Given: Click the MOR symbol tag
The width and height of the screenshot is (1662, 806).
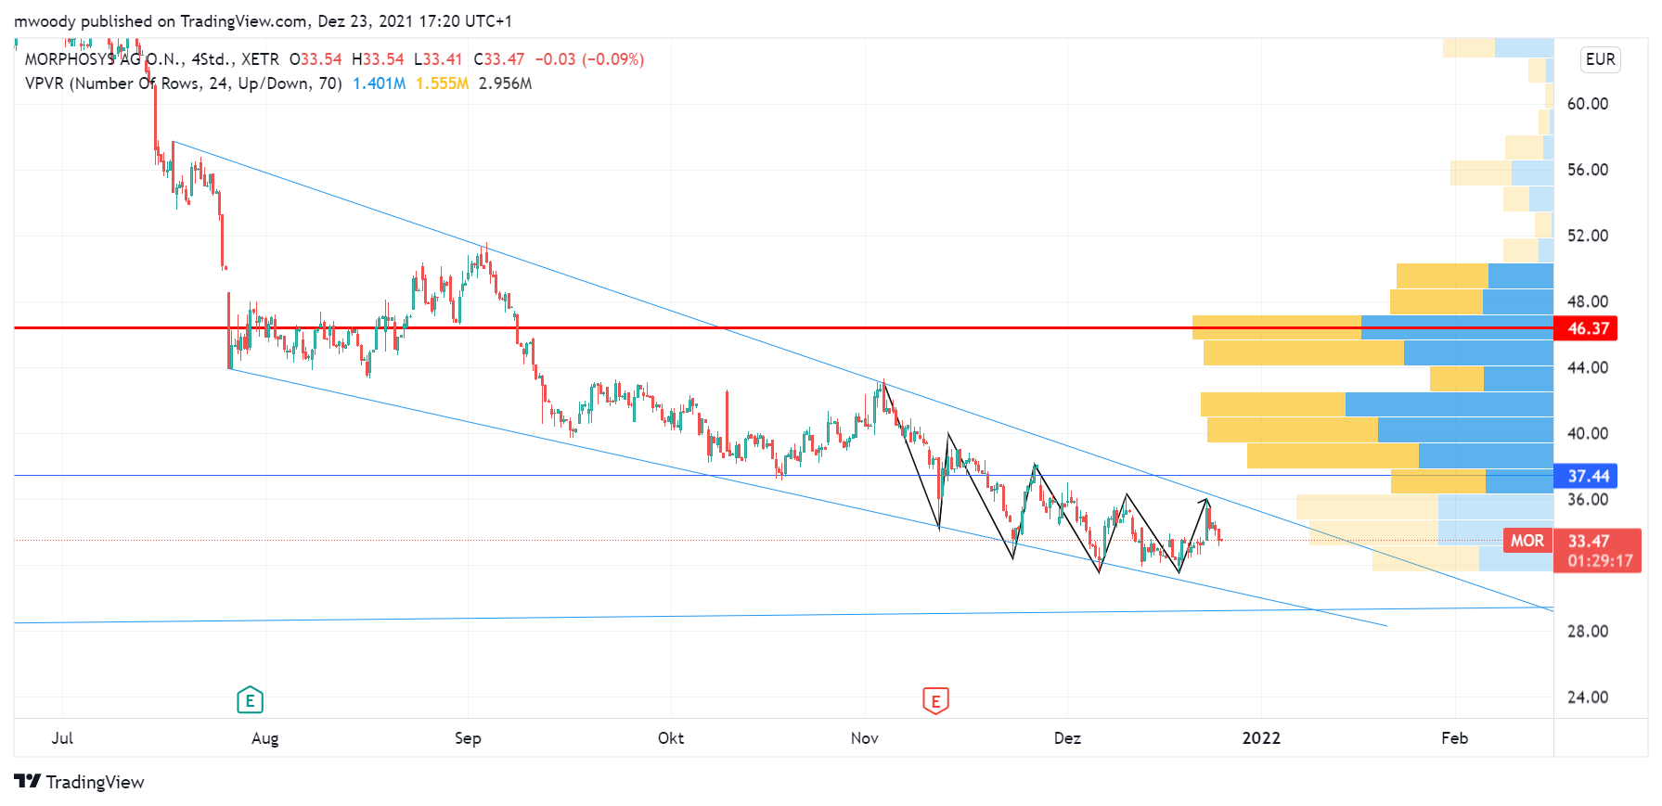Looking at the screenshot, I should [x=1527, y=541].
